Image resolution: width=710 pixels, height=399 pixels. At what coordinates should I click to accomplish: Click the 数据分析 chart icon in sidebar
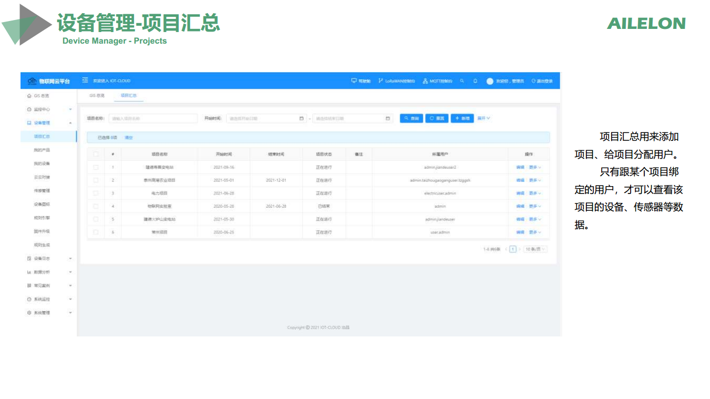pyautogui.click(x=29, y=272)
